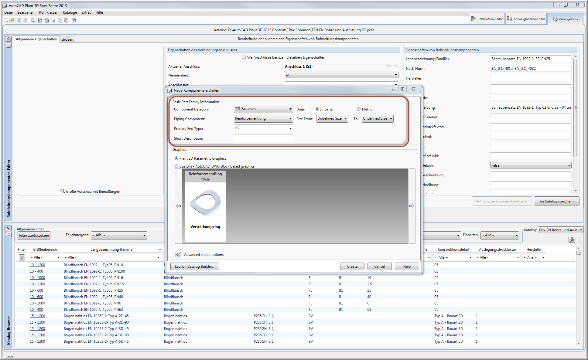
Task: Click the new document toolbar icon
Action: tap(6, 20)
